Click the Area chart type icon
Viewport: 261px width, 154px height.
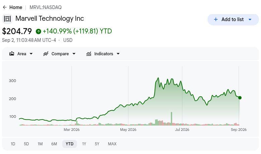pos(12,54)
